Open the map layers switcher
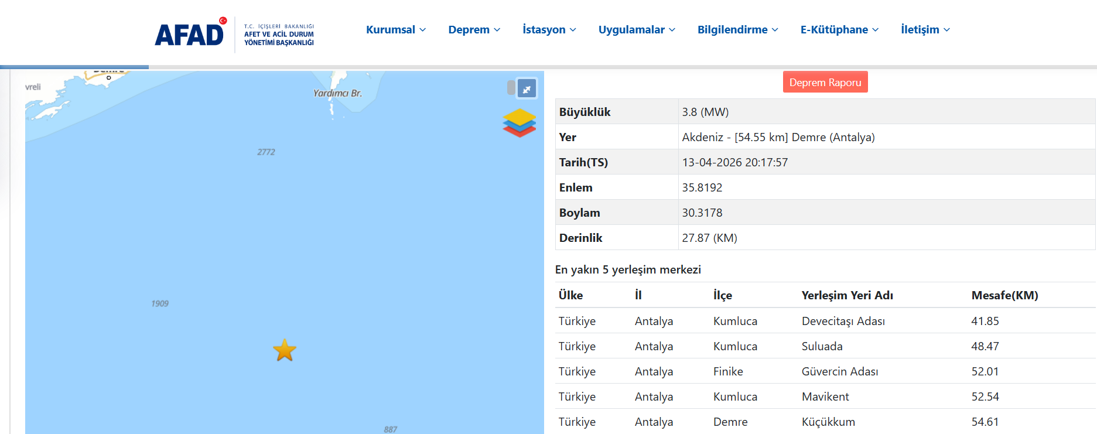The image size is (1097, 434). (x=519, y=123)
